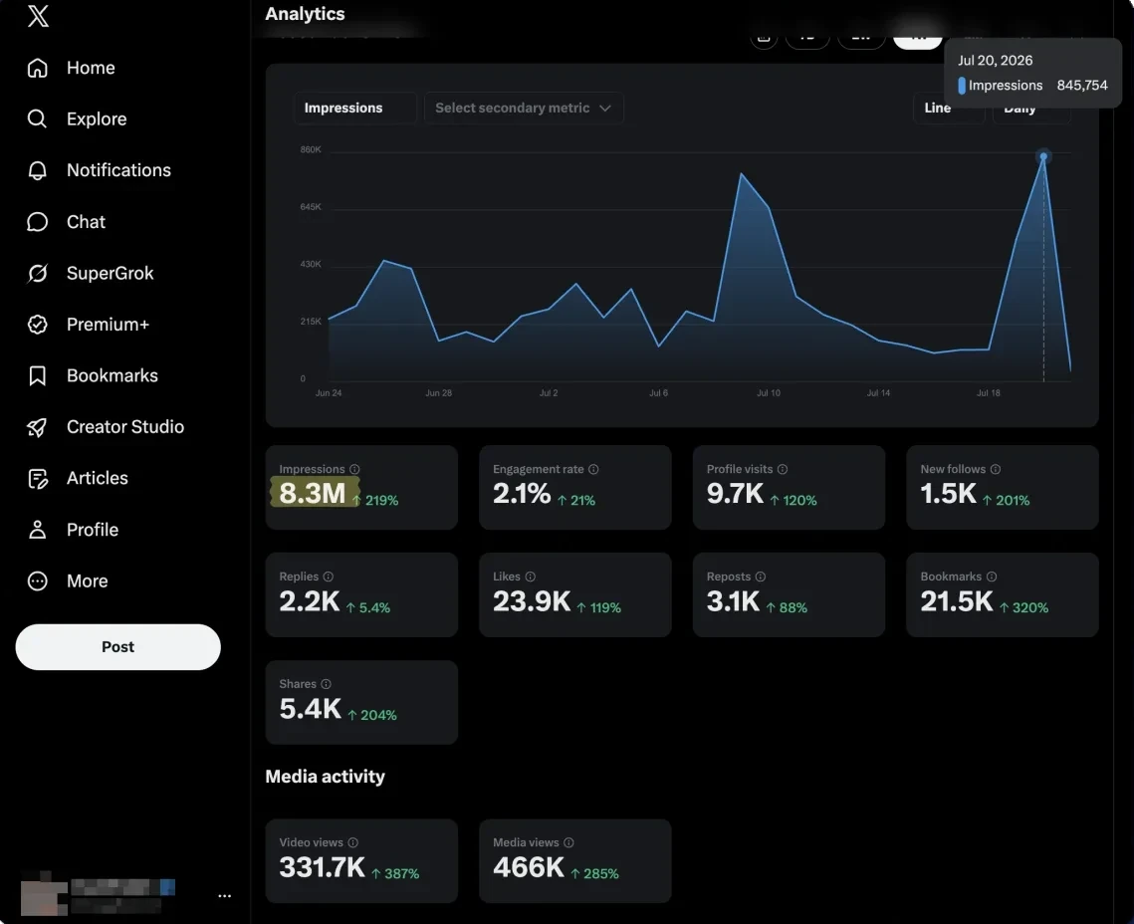1134x924 pixels.
Task: Click the info icon beside the Bookmarks metric
Action: pyautogui.click(x=992, y=577)
